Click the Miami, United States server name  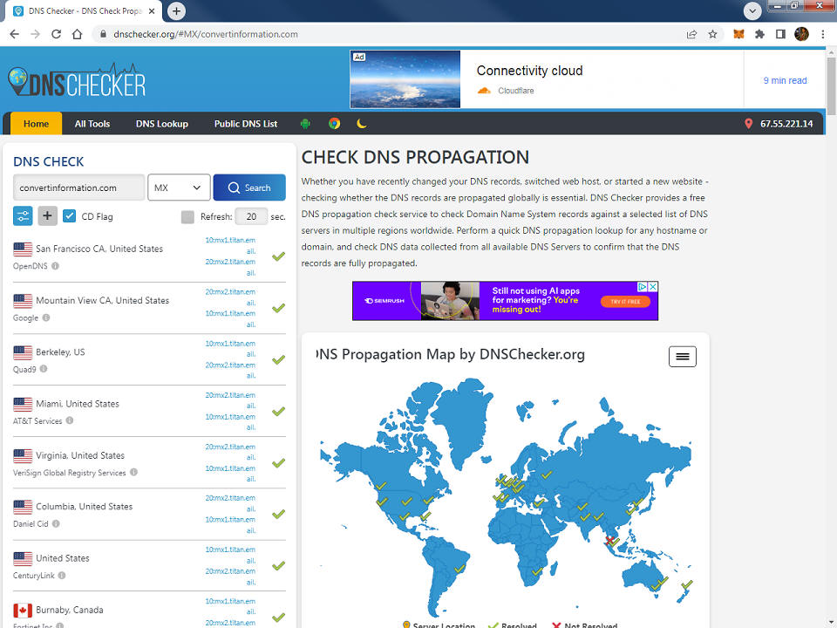click(x=78, y=404)
